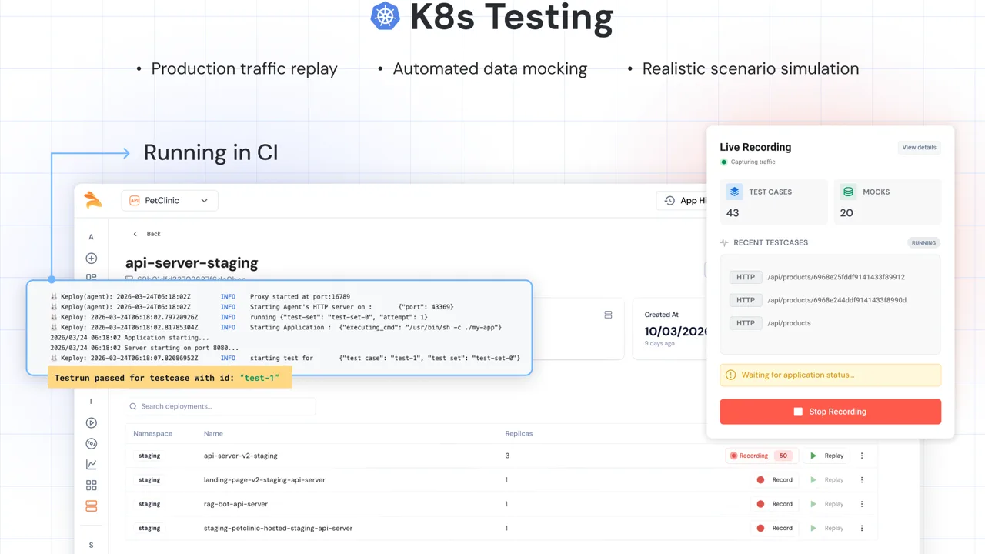This screenshot has height=554, width=985.
Task: Replay staging-petclinic-hosted-staging-api-server
Action: click(x=827, y=528)
